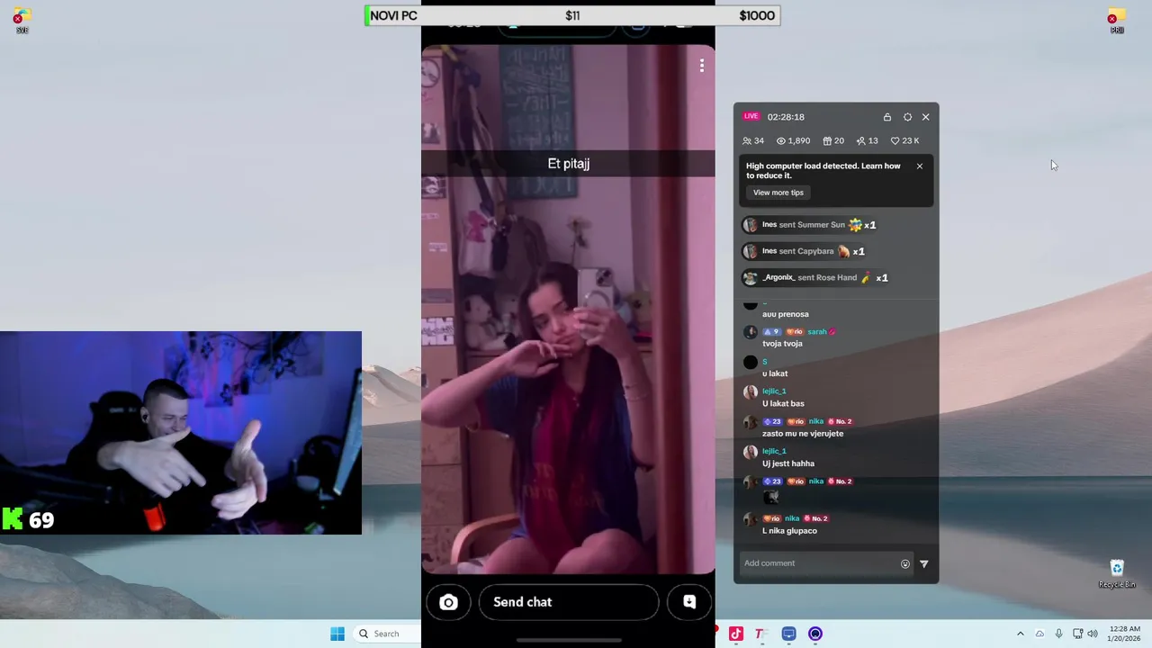The height and width of the screenshot is (648, 1152).
Task: Open the volume tray icon
Action: click(1092, 634)
